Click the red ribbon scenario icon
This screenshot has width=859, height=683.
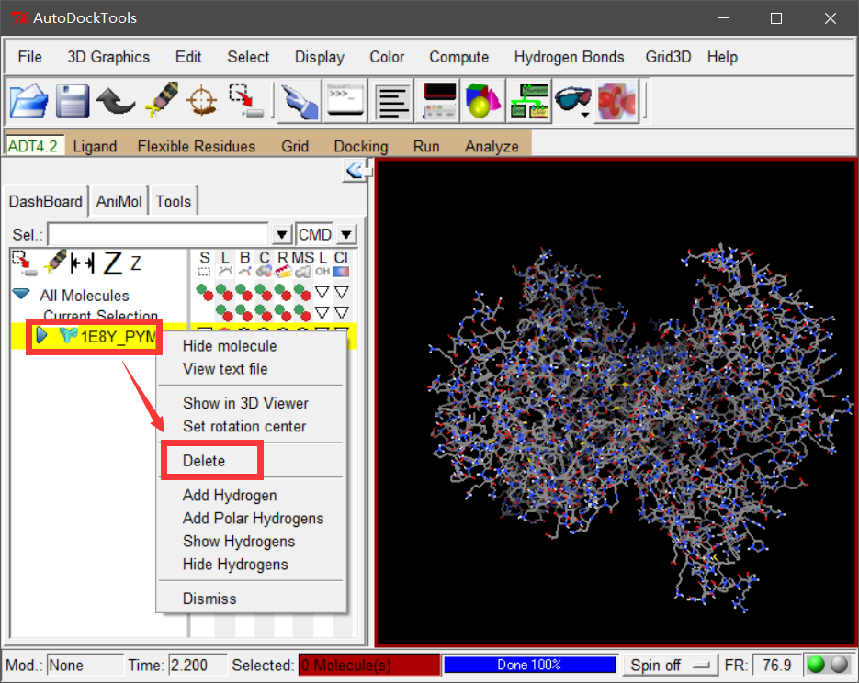point(616,101)
